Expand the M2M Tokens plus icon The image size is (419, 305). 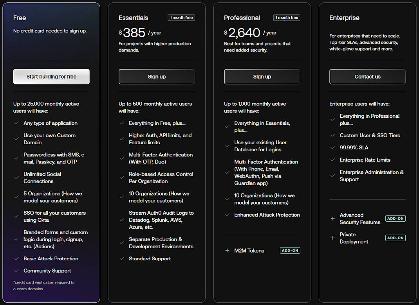tap(227, 251)
